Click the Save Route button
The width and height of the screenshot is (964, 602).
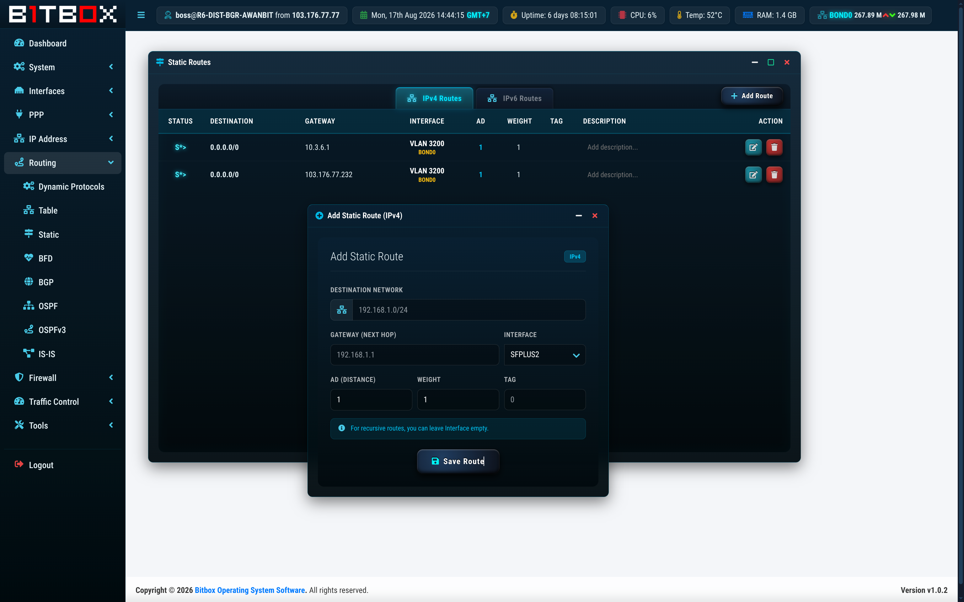point(458,461)
